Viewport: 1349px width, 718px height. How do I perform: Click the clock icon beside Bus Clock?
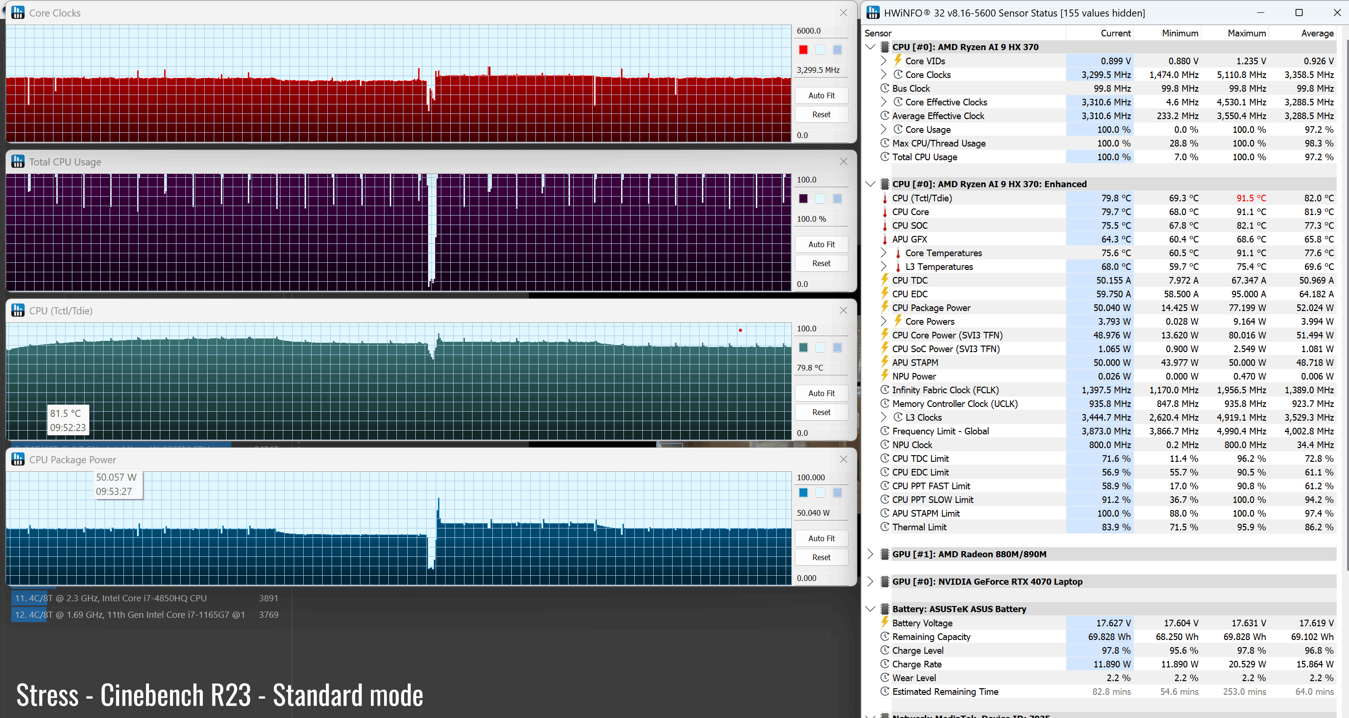click(885, 88)
